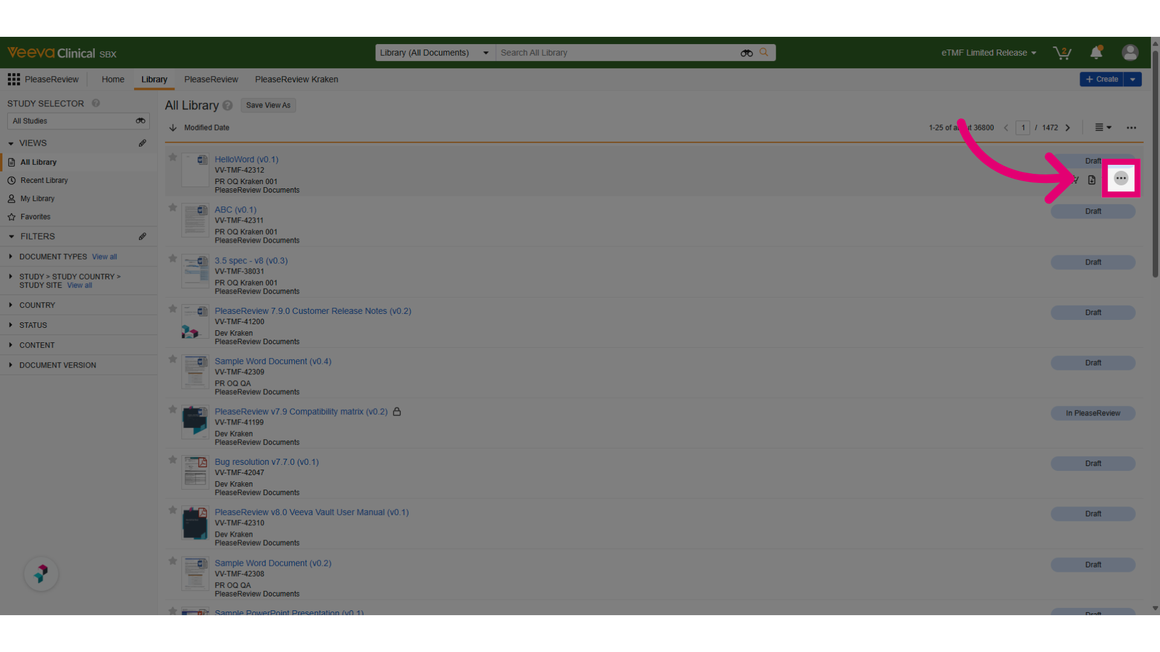1160x652 pixels.
Task: Open the PleaseReview floating assistant icon
Action: point(41,574)
